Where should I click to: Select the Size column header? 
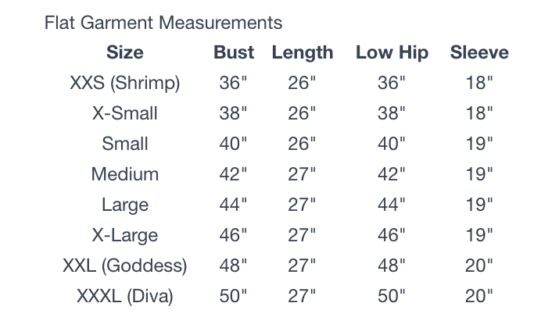(125, 52)
